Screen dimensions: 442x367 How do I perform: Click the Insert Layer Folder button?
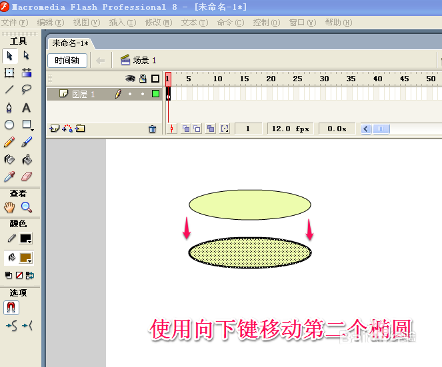point(80,129)
